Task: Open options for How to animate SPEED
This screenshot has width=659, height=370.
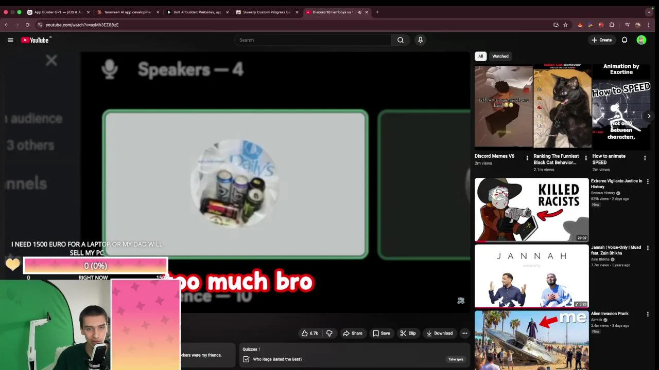Action: coord(645,158)
